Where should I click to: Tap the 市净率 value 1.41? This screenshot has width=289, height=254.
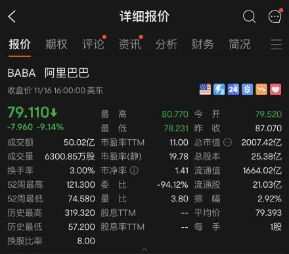(x=182, y=171)
